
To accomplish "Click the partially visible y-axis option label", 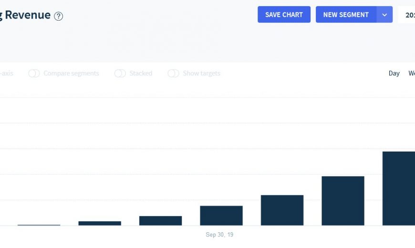I will click(6, 73).
